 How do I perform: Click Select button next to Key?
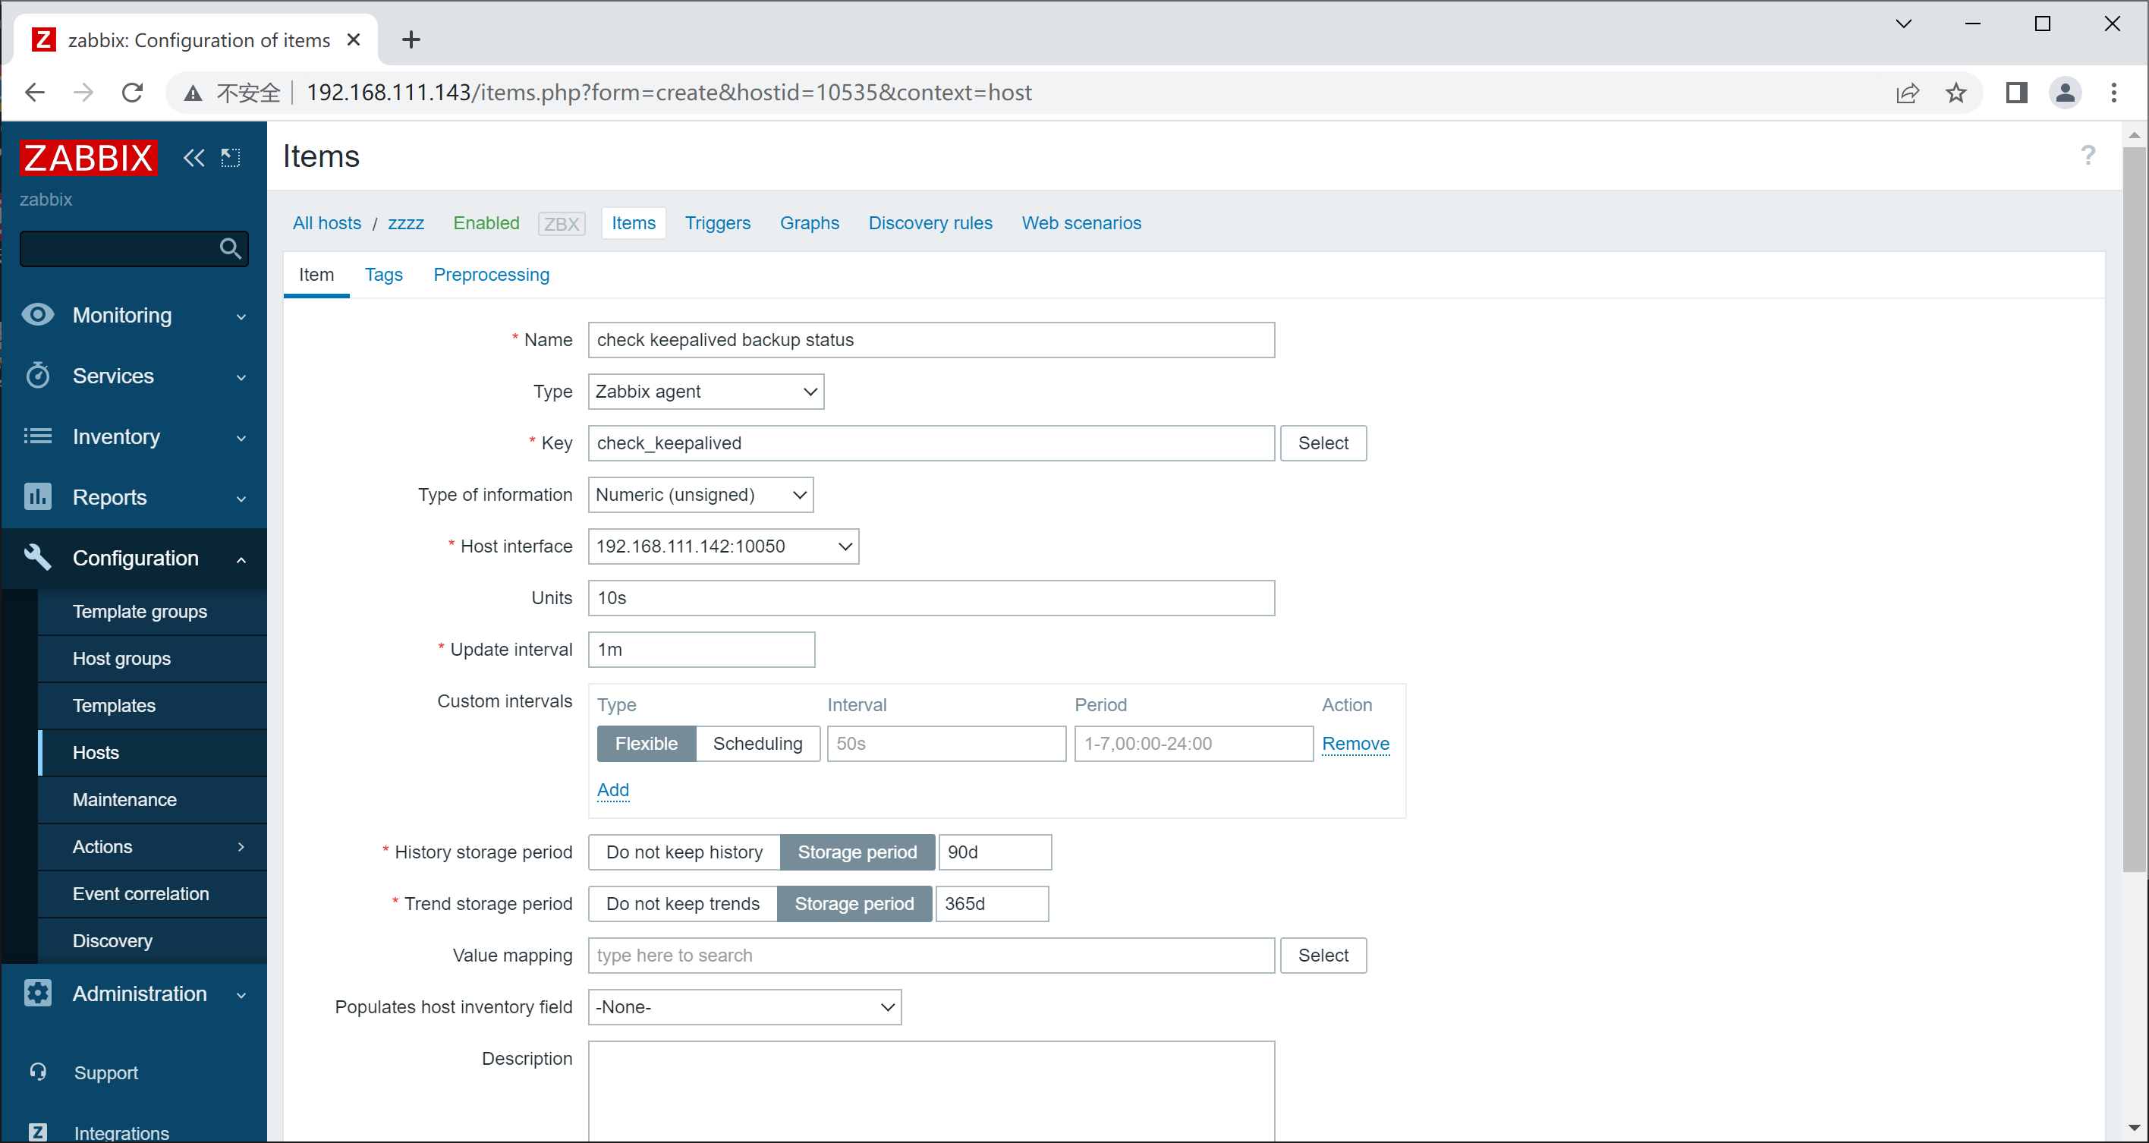point(1323,443)
